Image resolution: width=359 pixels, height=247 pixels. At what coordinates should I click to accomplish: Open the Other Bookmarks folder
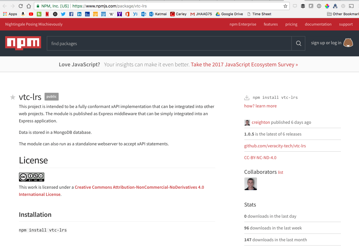pyautogui.click(x=343, y=14)
